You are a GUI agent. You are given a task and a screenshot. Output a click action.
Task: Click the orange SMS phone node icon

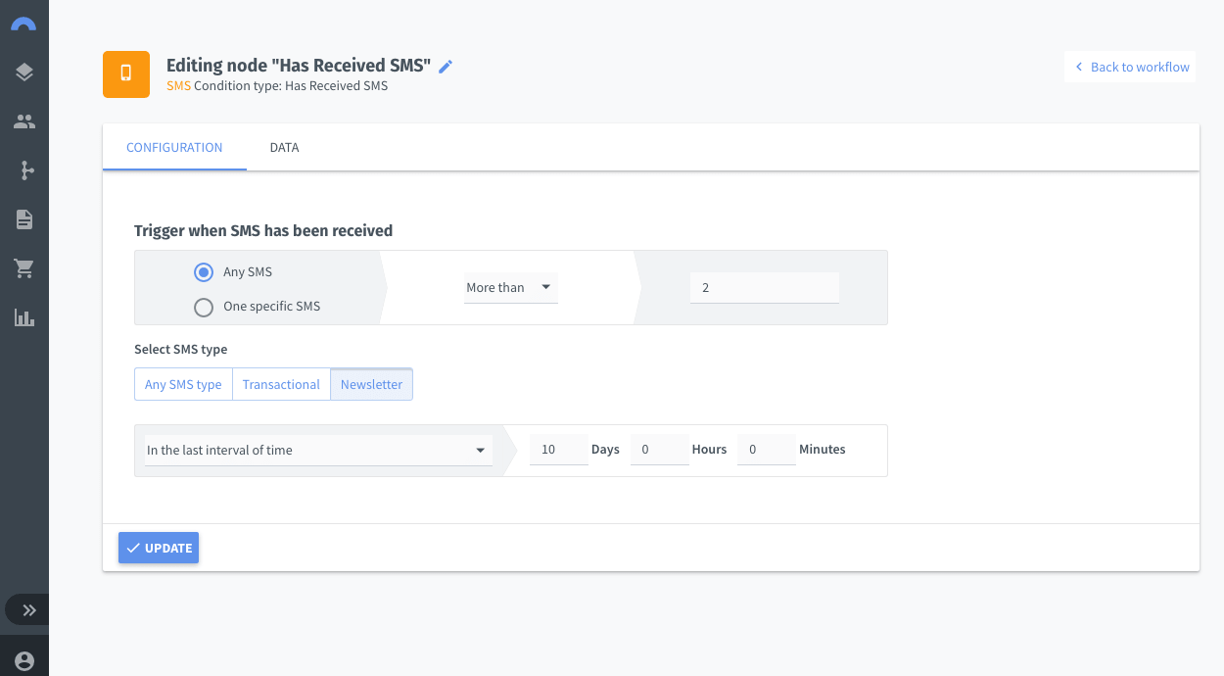(126, 74)
